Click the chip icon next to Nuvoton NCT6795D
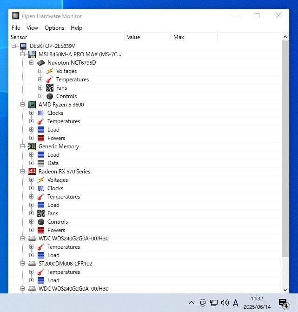This screenshot has height=312, width=298. (41, 63)
